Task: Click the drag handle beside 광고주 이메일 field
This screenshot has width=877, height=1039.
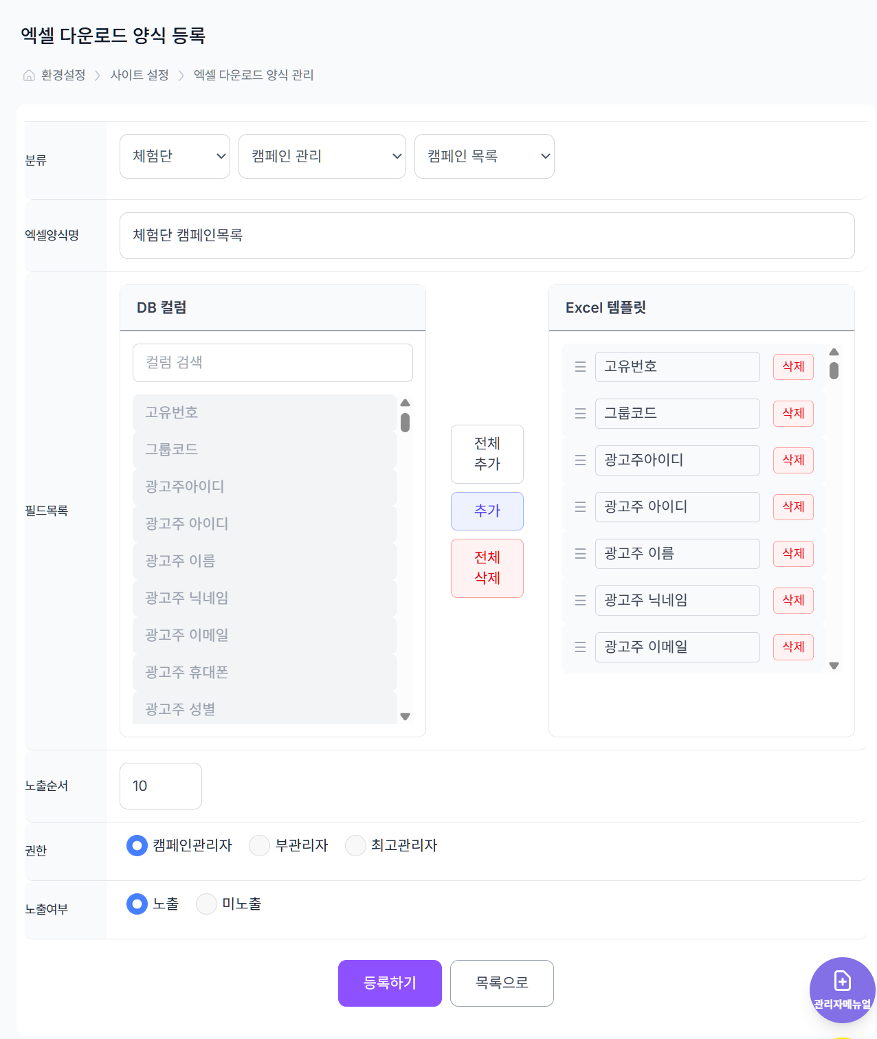Action: pyautogui.click(x=579, y=647)
